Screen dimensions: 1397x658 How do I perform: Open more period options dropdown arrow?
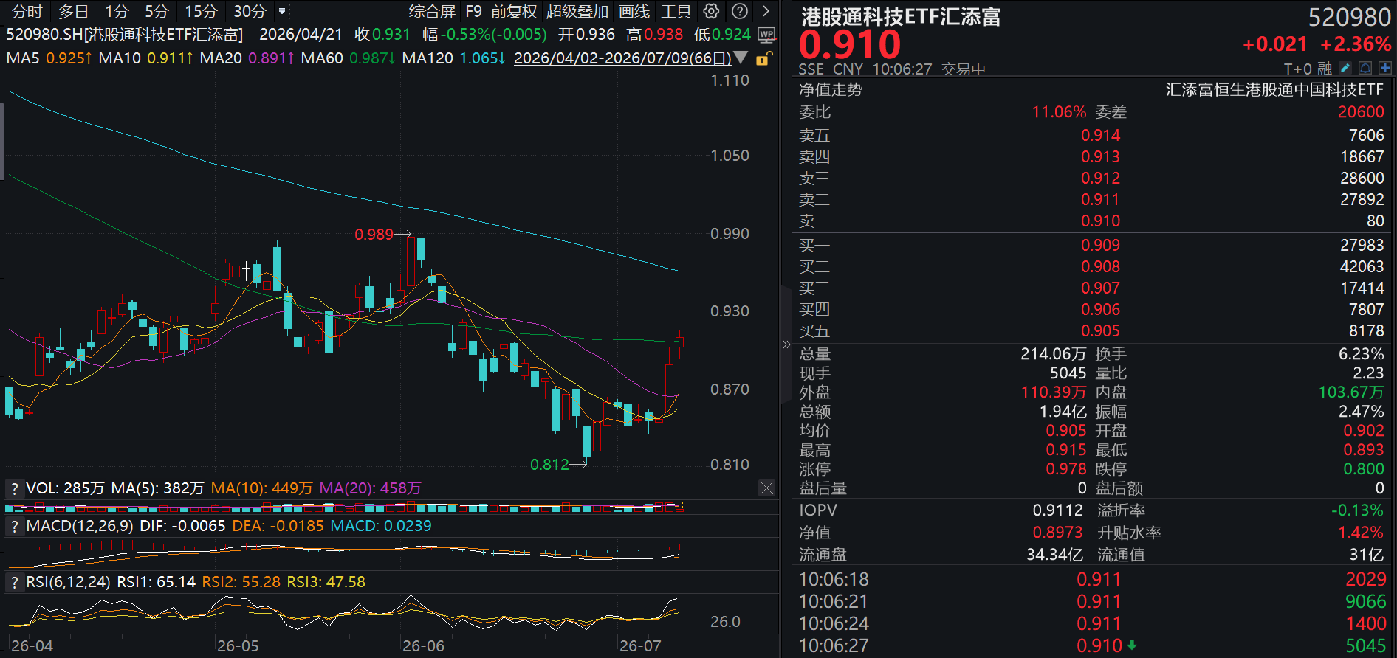point(282,11)
